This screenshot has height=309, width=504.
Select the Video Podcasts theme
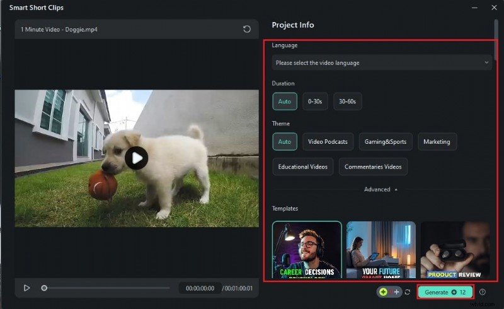[x=328, y=142]
